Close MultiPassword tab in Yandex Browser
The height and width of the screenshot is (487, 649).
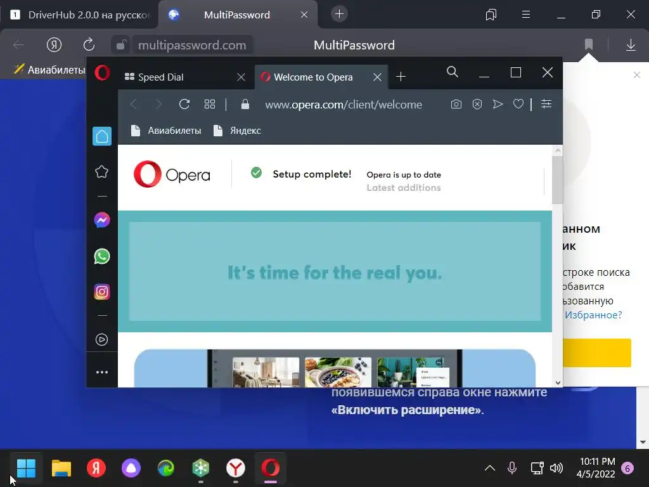[304, 15]
